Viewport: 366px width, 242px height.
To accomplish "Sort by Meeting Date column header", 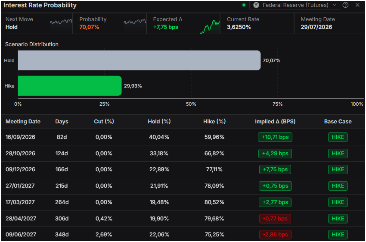I will 23,122.
